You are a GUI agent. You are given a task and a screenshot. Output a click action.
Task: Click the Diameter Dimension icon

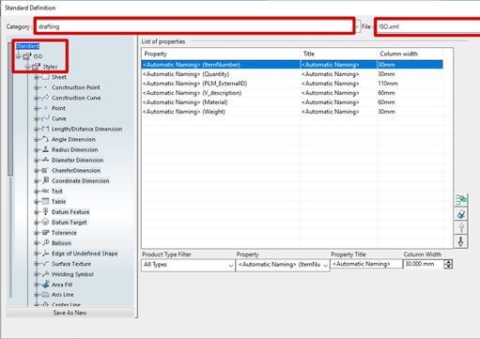tap(45, 160)
